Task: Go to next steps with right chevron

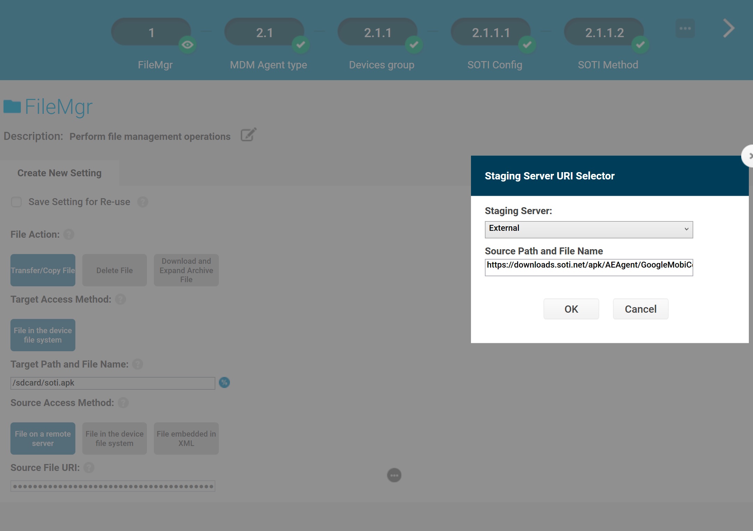Action: pyautogui.click(x=728, y=29)
